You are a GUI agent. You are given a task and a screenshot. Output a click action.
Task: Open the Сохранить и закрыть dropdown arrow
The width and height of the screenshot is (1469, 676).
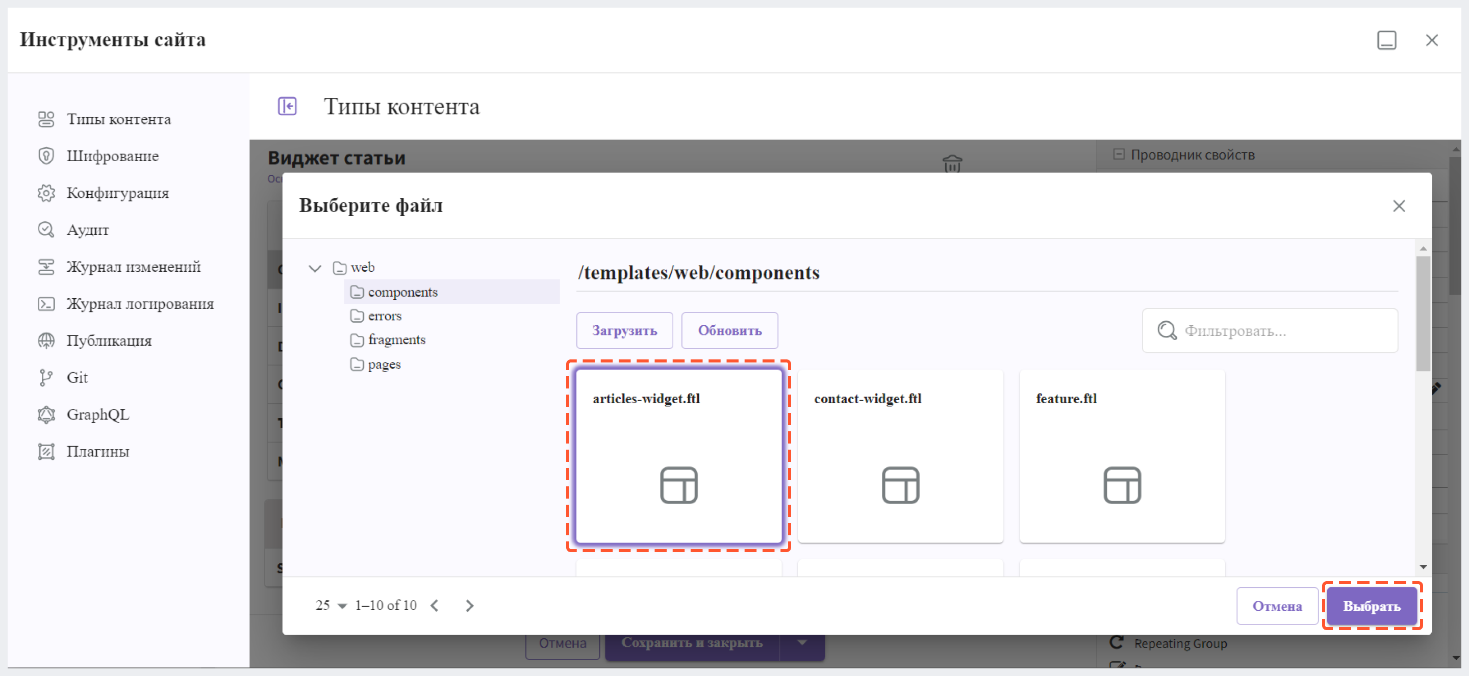(802, 643)
